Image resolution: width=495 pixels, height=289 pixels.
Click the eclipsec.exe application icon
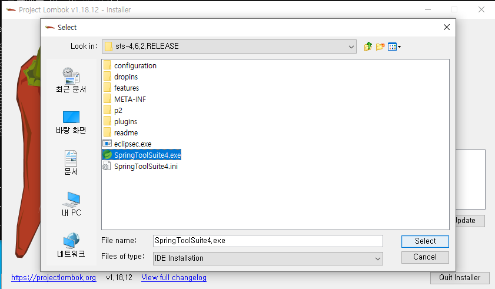coord(107,144)
